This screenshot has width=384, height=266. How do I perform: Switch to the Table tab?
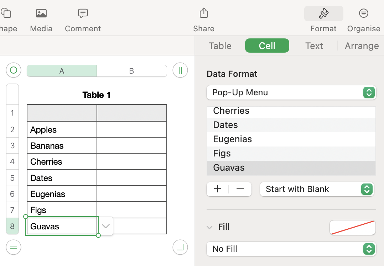[220, 46]
